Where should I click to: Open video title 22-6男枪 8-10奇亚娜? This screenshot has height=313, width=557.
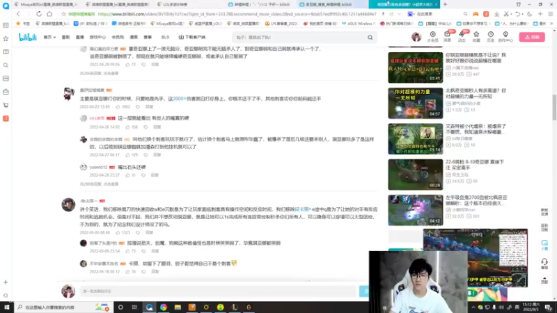pos(475,165)
